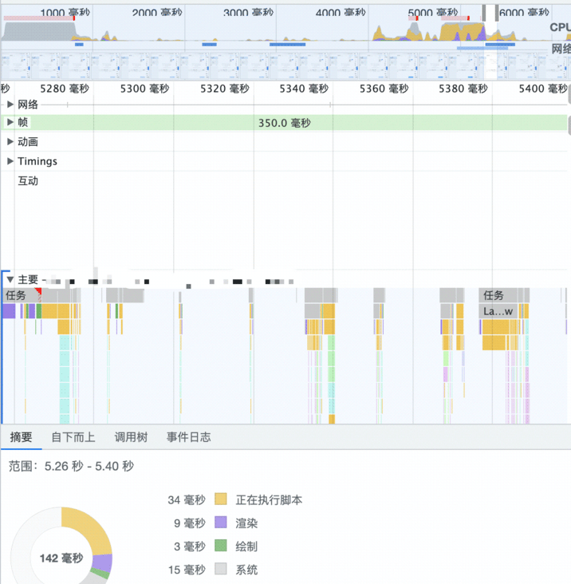Select the 任务 block above La...w
This screenshot has height=584, width=571.
coord(498,295)
